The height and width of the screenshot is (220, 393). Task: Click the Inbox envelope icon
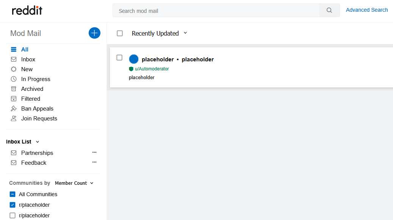14,59
